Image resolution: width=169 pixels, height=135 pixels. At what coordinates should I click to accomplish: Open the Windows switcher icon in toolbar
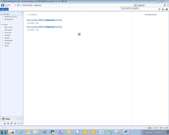159,9
